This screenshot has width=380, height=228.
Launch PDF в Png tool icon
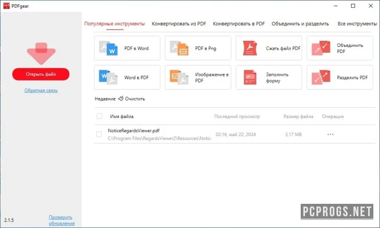[x=179, y=48]
